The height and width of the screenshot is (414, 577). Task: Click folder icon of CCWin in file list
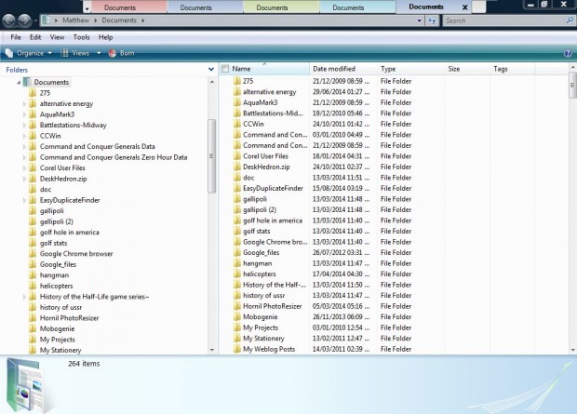pos(237,124)
